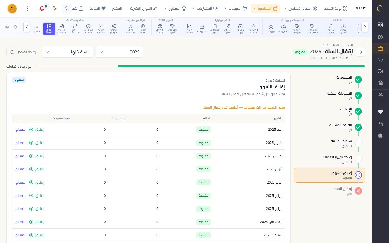Open المعالج link for مارس 2025
This screenshot has height=243, width=389.
(21, 156)
